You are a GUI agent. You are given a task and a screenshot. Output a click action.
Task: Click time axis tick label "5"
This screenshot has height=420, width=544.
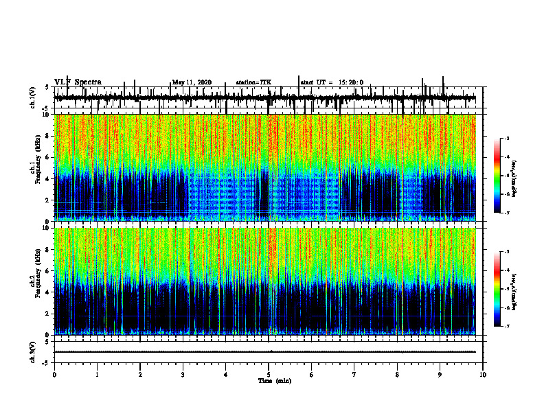tap(269, 375)
